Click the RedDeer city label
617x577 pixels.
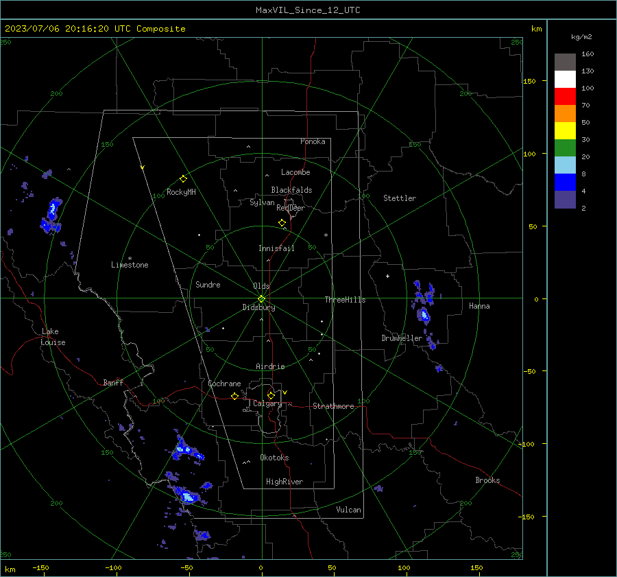291,208
